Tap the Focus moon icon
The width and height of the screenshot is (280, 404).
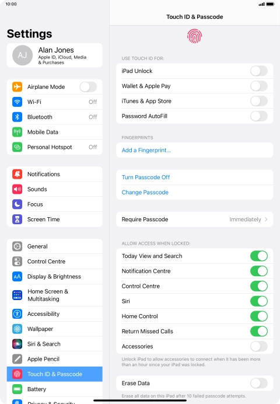(17, 204)
